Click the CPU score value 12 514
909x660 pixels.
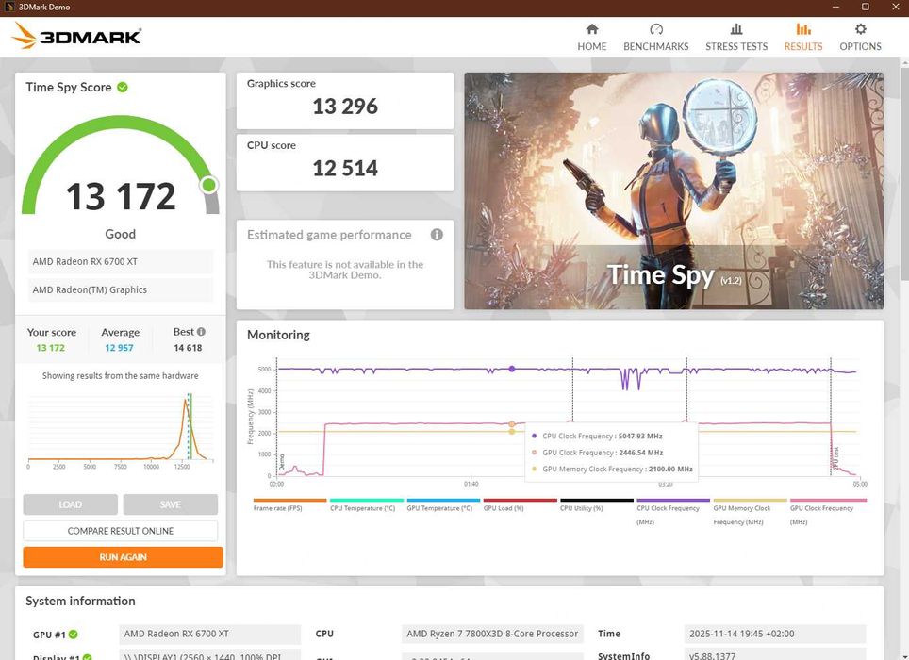345,169
